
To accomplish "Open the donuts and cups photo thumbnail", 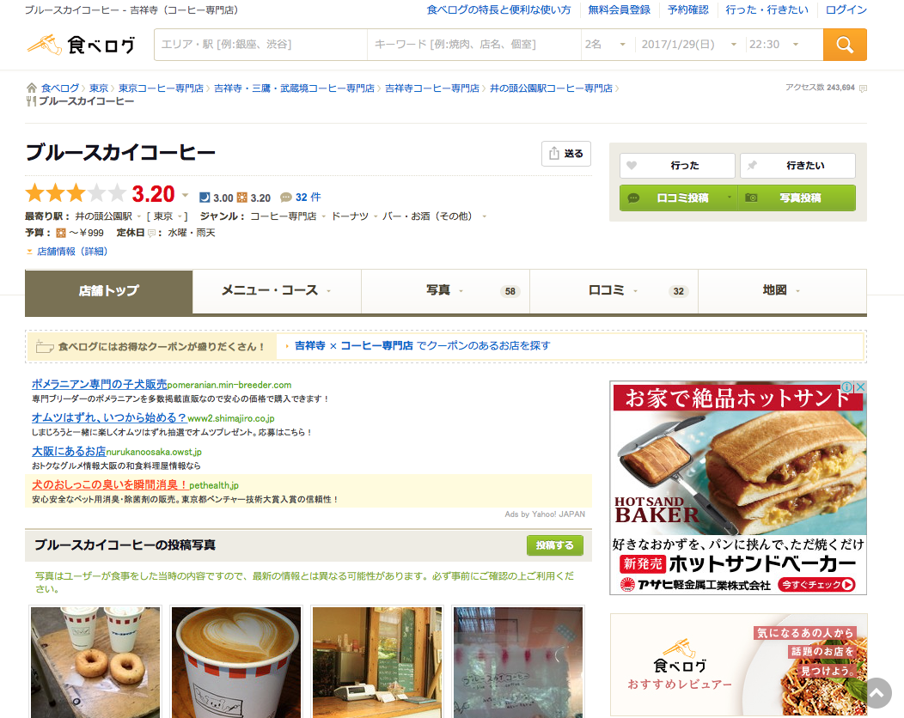I will pyautogui.click(x=95, y=662).
